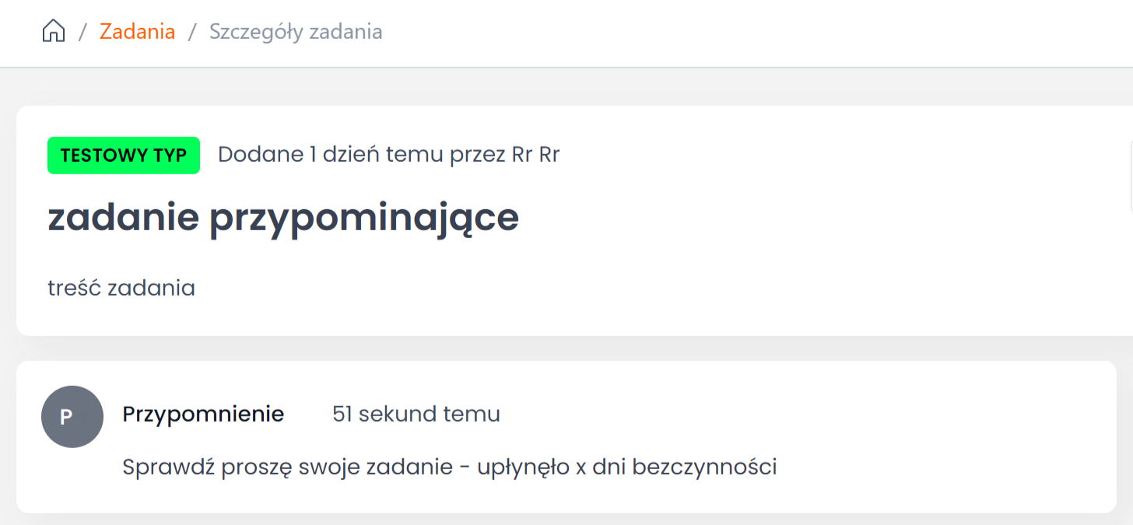Click blank space right of 51 sekund temu

tap(778, 415)
